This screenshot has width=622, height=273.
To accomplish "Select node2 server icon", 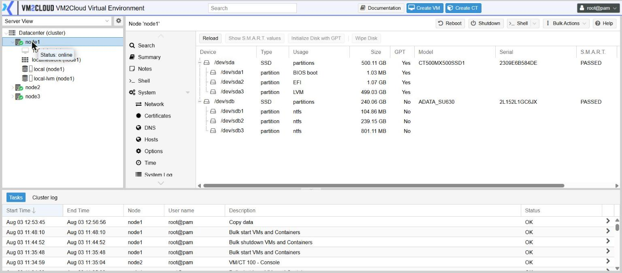I will (19, 87).
